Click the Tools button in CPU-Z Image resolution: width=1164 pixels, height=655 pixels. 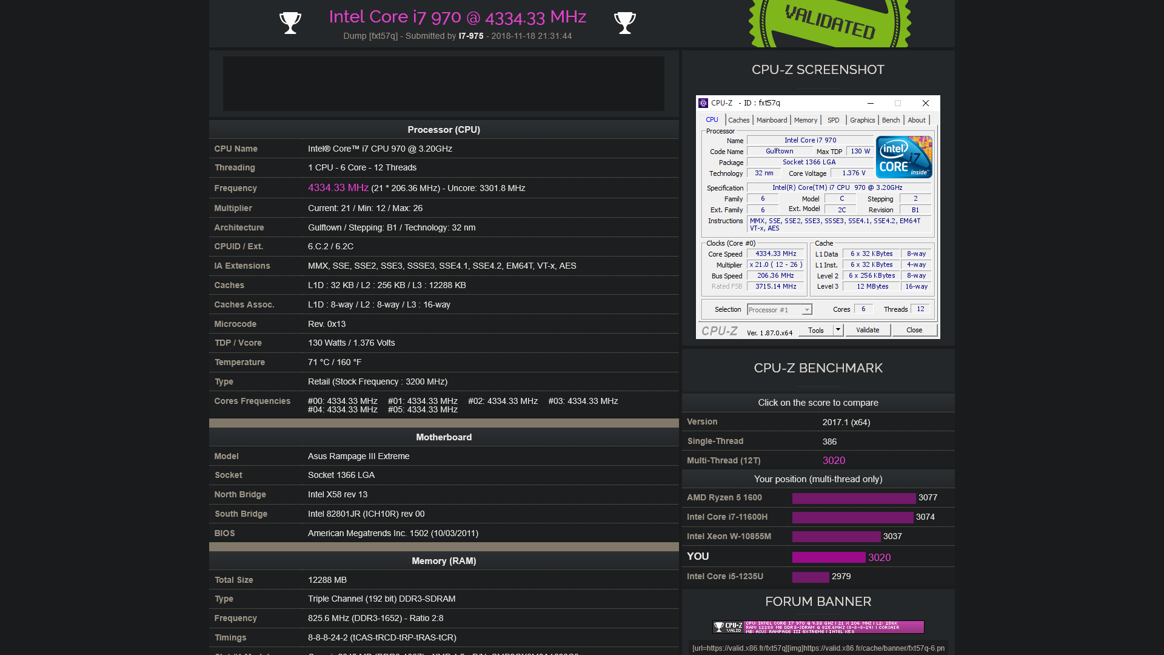(x=816, y=331)
